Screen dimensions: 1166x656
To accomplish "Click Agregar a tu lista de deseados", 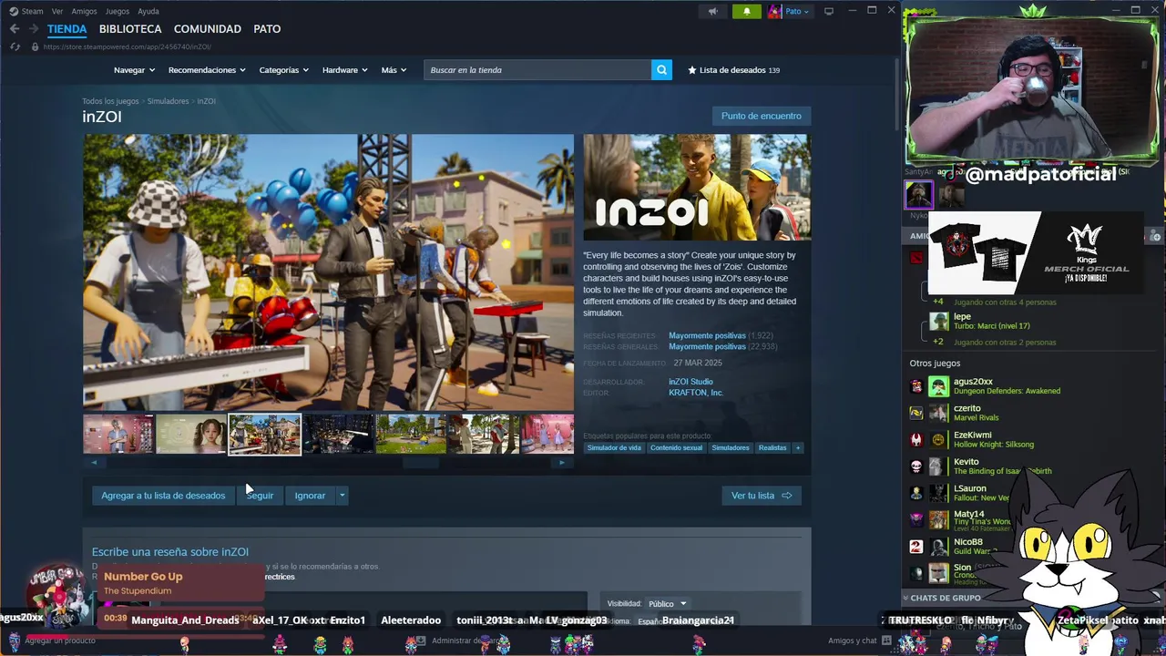I will point(163,496).
